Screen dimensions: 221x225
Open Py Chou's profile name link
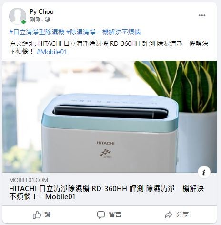41,11
